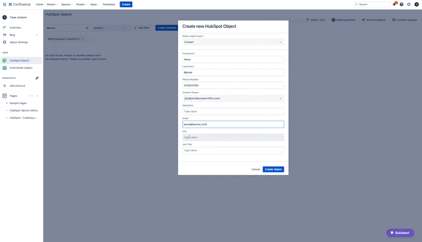Click the HubSpot Search app icon
The image size is (422, 242).
[x=5, y=60]
